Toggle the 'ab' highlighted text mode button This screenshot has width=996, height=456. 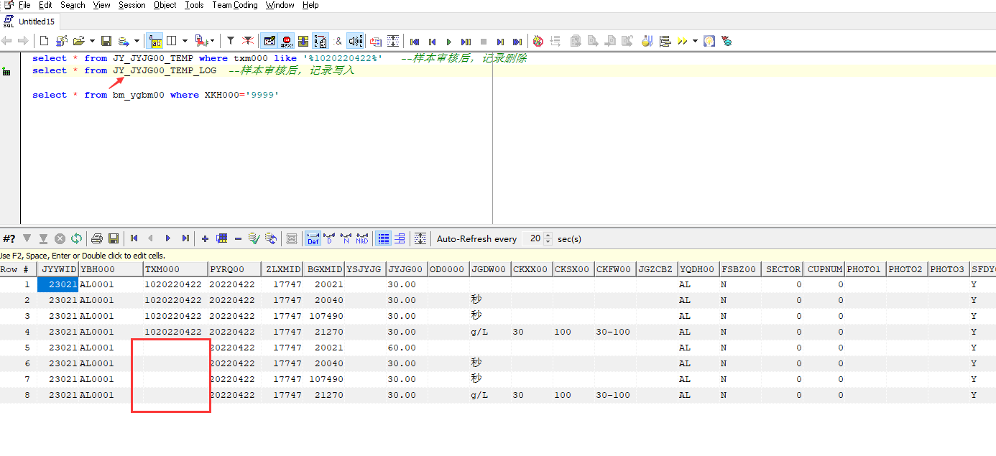155,41
